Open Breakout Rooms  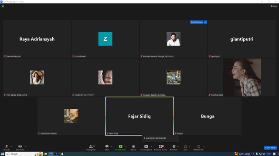161,147
